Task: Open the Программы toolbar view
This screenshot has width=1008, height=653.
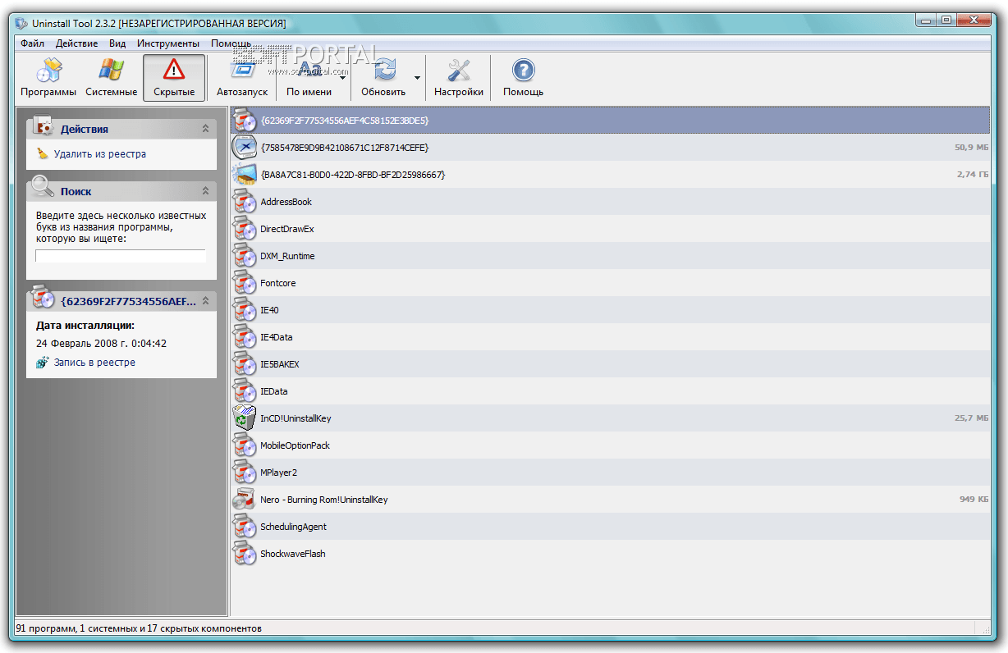Action: tap(48, 78)
